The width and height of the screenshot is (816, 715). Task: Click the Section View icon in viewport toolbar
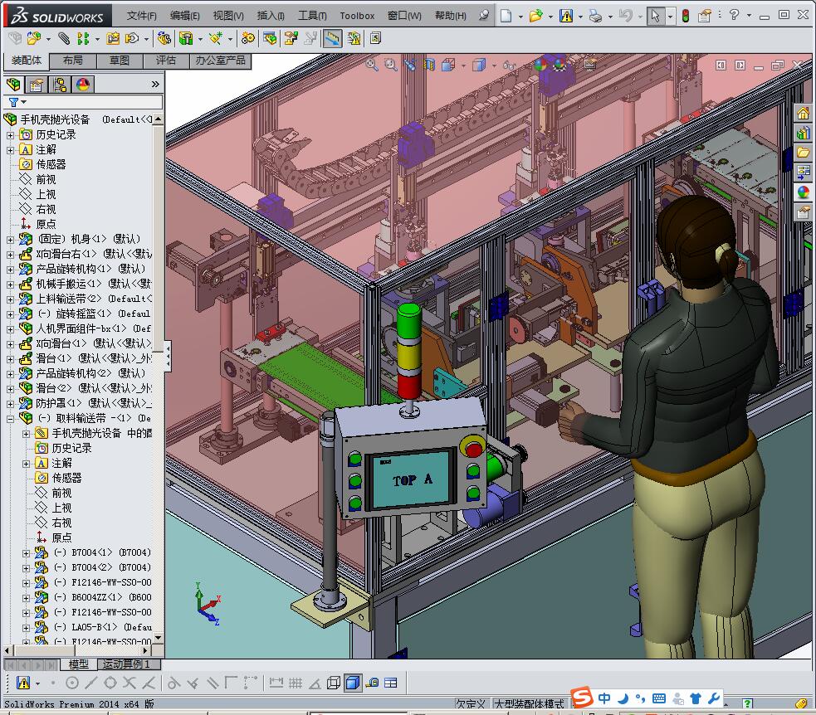pos(429,65)
